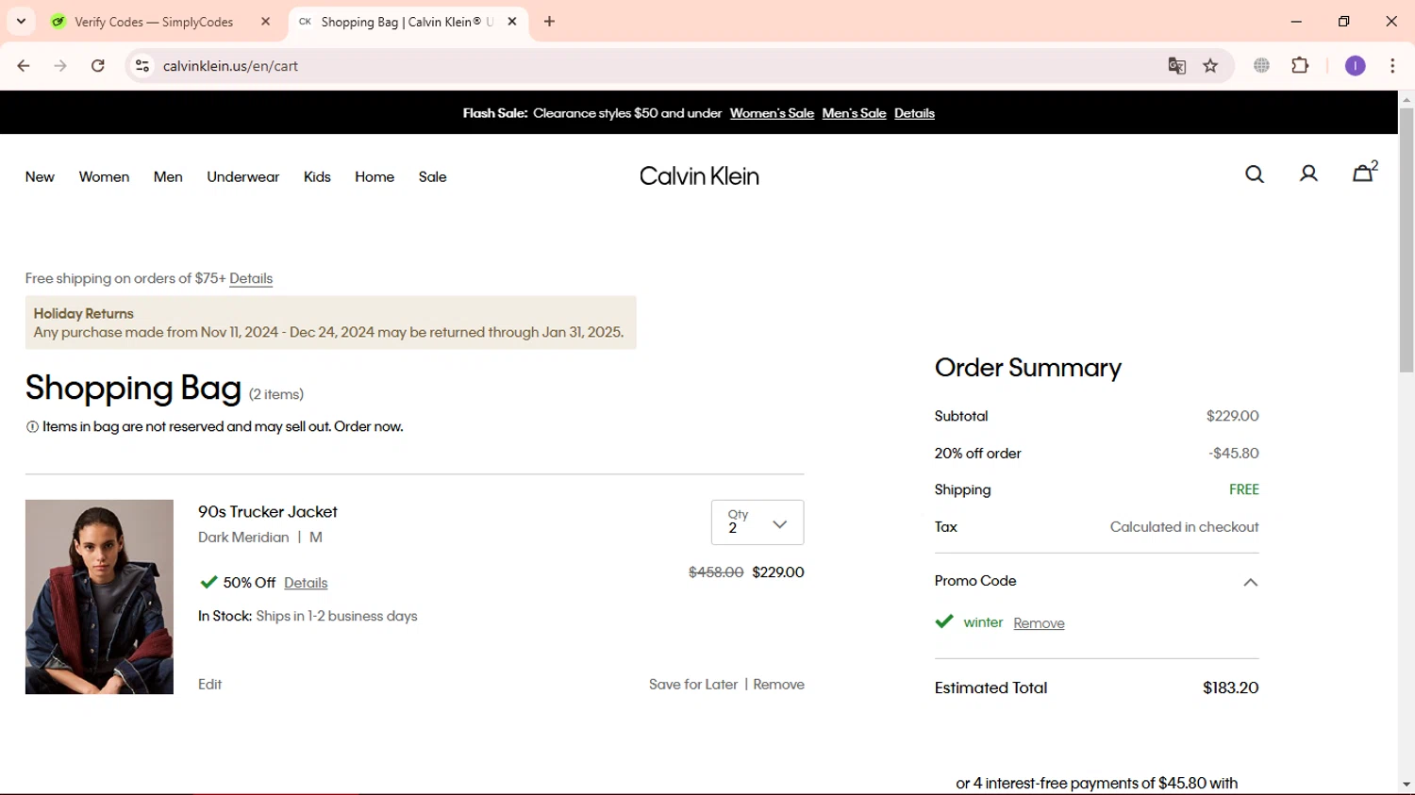Open the New menu
This screenshot has width=1415, height=795.
pyautogui.click(x=40, y=177)
